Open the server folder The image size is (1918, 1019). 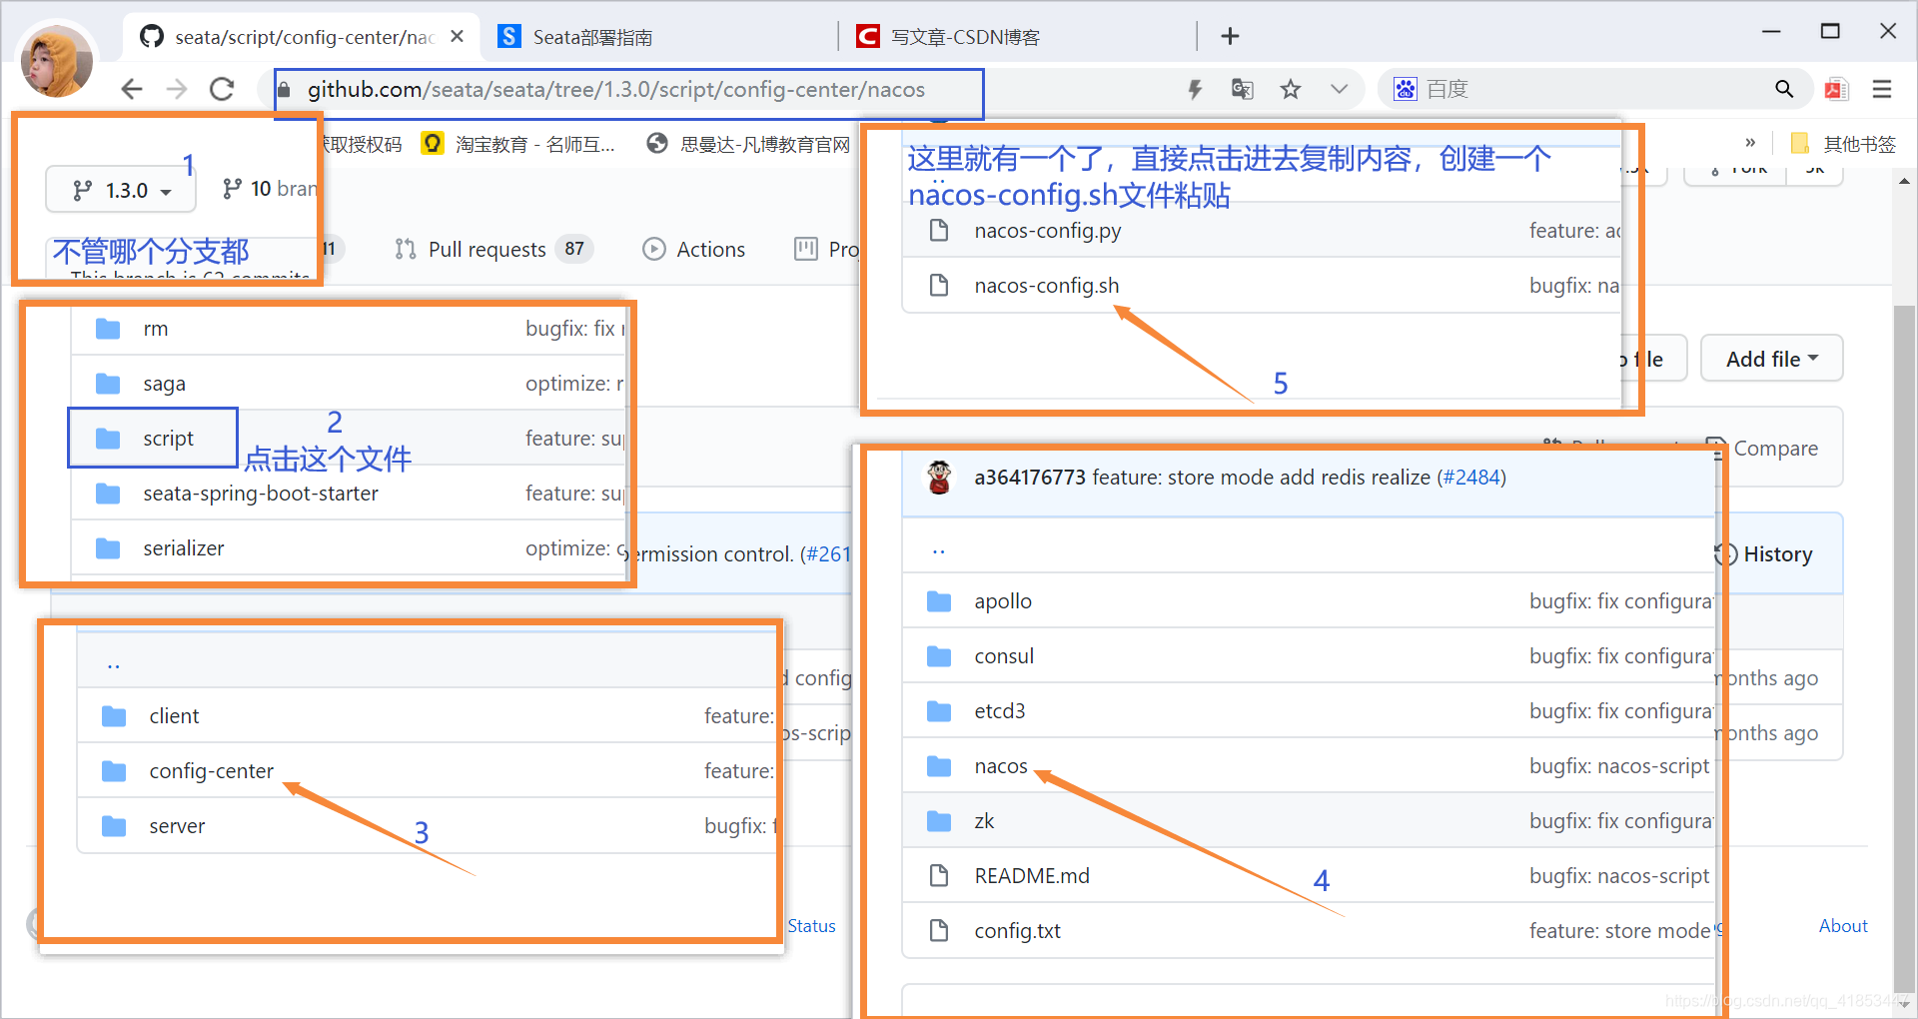[x=177, y=826]
